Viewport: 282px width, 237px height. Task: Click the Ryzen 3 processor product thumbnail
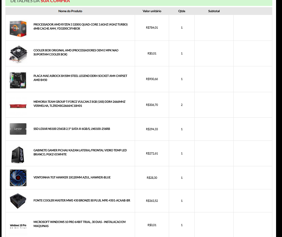(18, 29)
